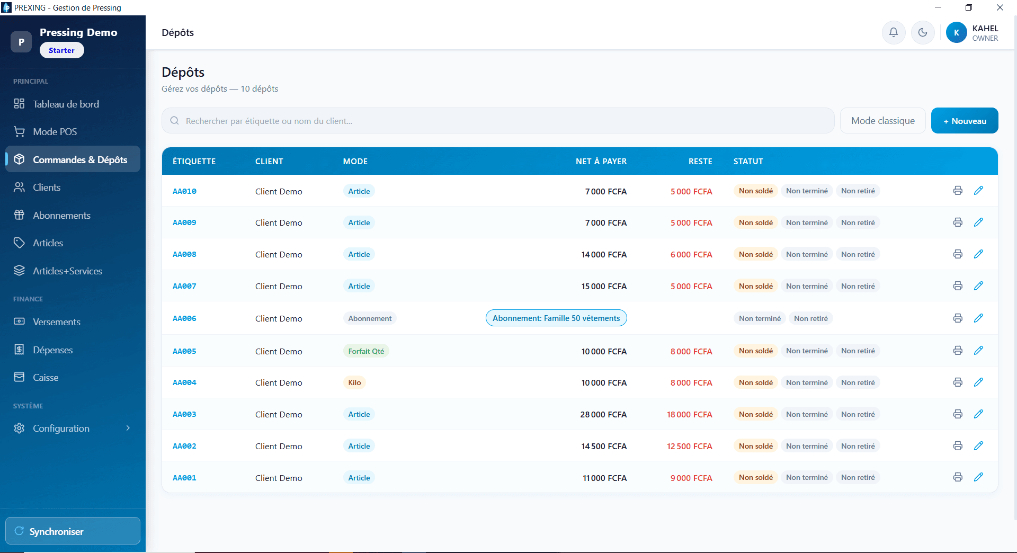Image resolution: width=1017 pixels, height=553 pixels.
Task: Print deposit AA002
Action: (x=958, y=446)
